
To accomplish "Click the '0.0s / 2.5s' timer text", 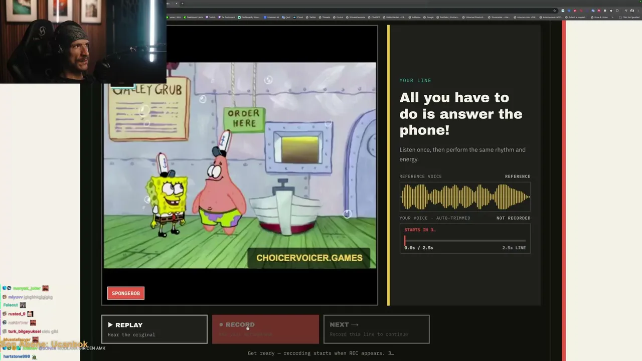I will coord(419,248).
